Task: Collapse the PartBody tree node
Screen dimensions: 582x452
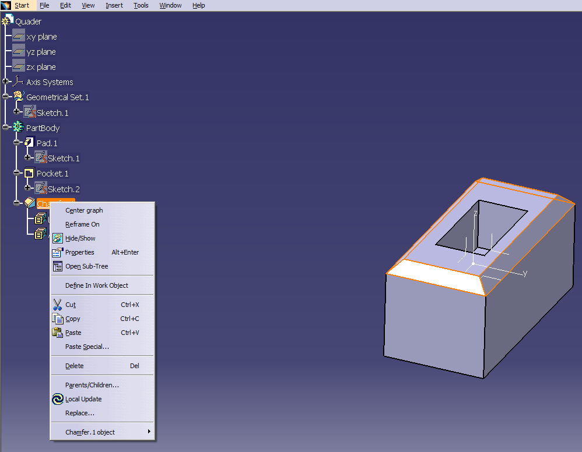Action: click(6, 128)
